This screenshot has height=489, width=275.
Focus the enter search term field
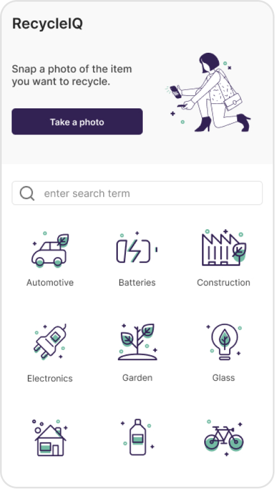(137, 193)
